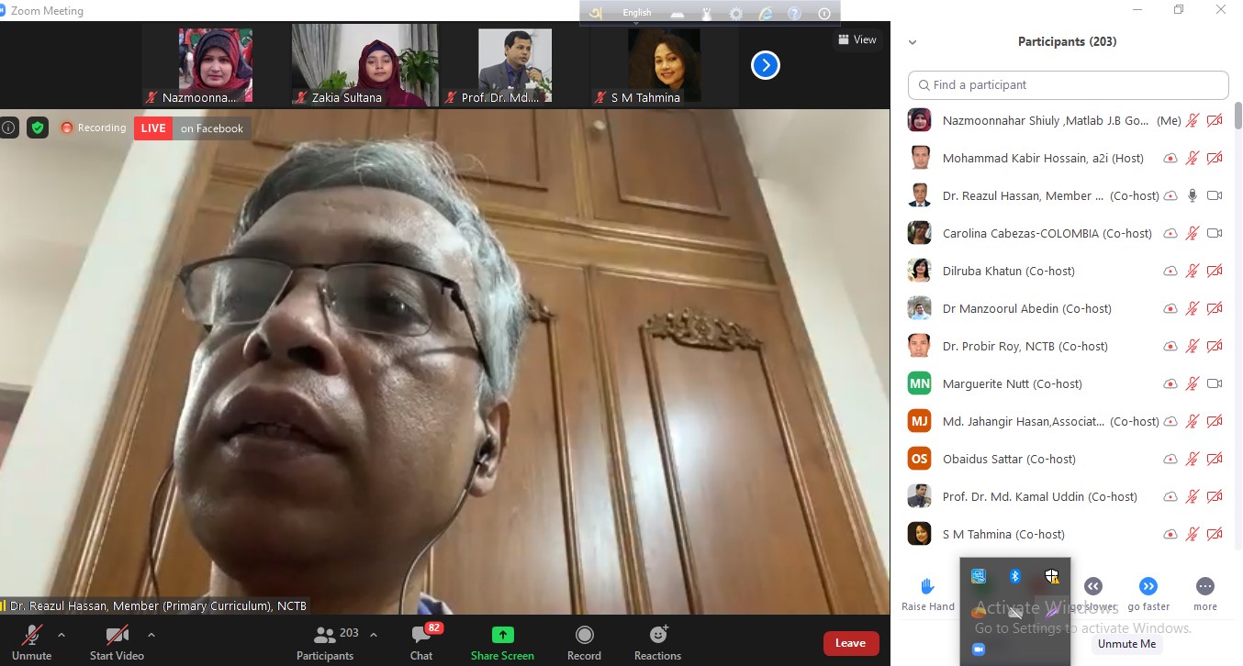Screen dimensions: 1243x666
Task: Click the green Share Screen icon
Action: (x=502, y=635)
